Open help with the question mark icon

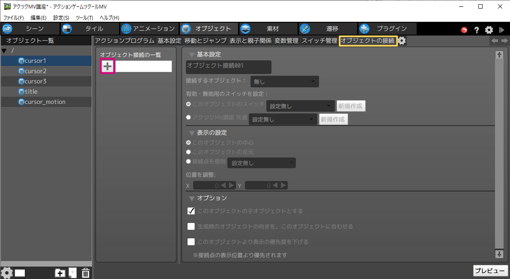pos(476,30)
